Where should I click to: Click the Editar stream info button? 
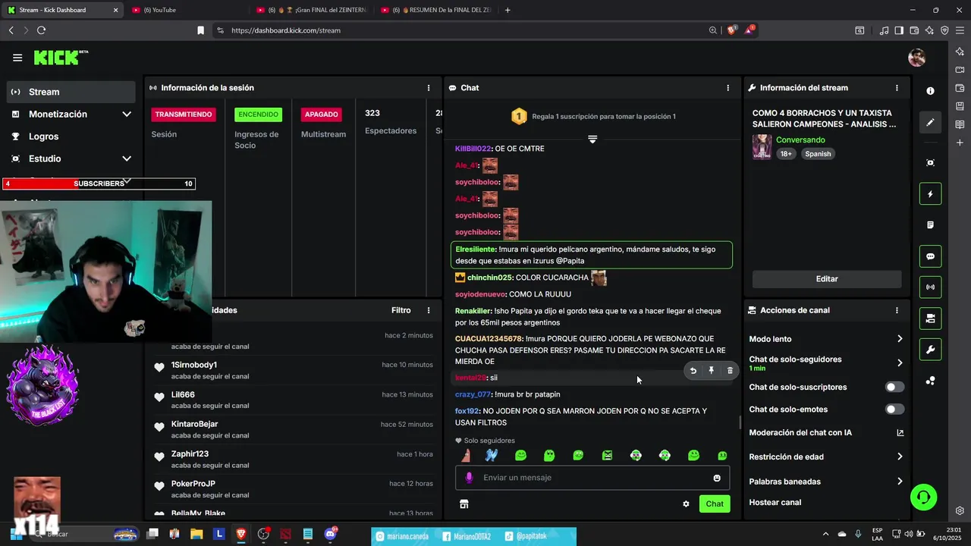click(x=827, y=279)
